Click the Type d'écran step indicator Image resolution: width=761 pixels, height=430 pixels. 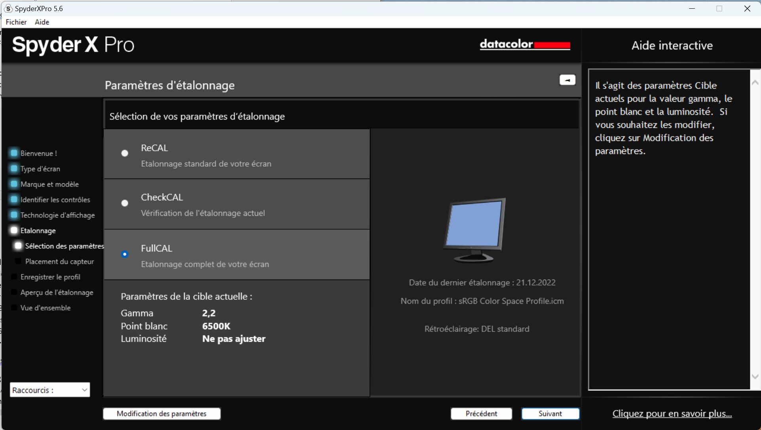click(x=14, y=168)
